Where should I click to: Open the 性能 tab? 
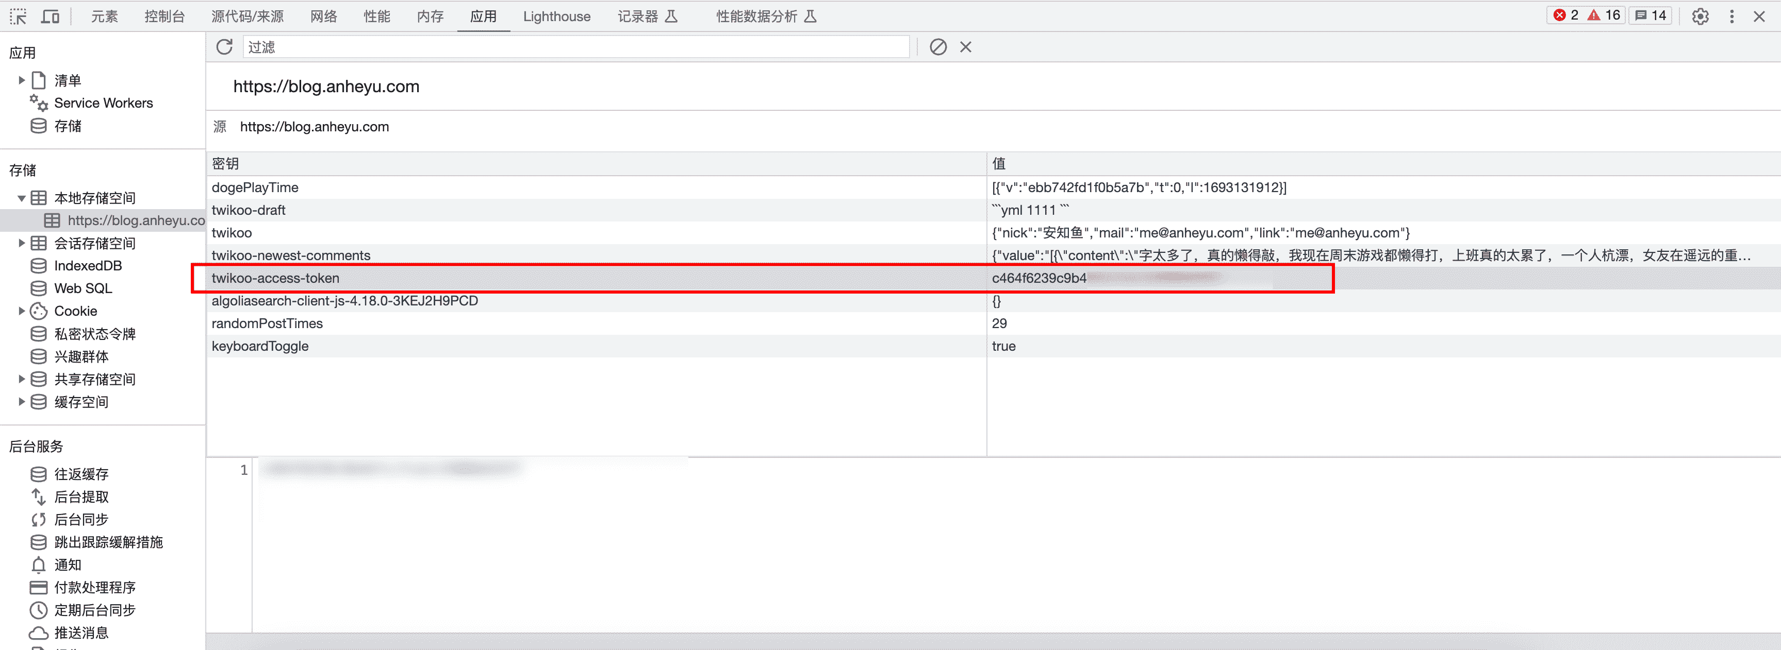click(377, 16)
